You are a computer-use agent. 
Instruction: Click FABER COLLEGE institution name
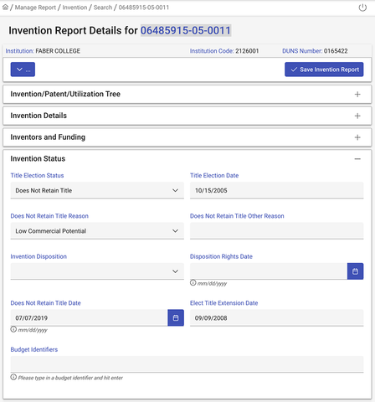[x=58, y=51]
